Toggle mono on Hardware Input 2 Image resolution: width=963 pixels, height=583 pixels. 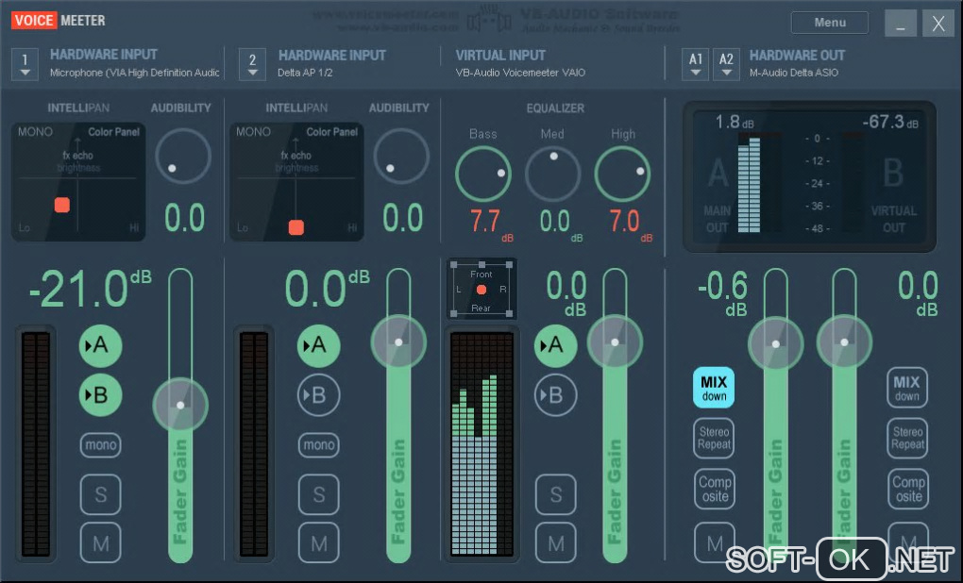(x=319, y=445)
